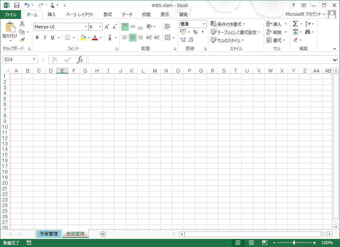Apply bold formatting to selection

37,37
